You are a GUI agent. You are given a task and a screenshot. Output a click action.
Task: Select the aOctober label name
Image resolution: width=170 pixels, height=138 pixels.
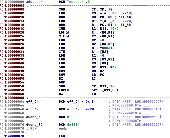34,2
